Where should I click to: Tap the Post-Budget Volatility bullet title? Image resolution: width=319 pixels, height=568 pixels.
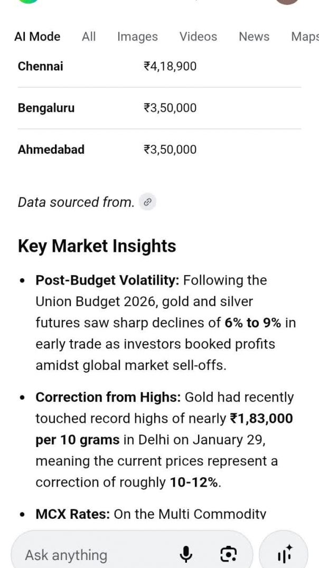(107, 280)
